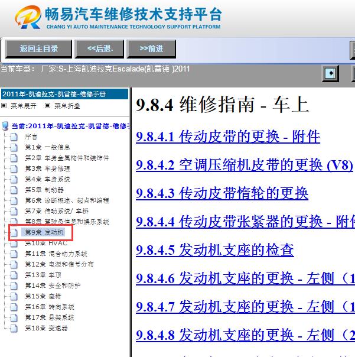Click the page icon beside 第4章
355x357 pixels.
tap(14, 180)
